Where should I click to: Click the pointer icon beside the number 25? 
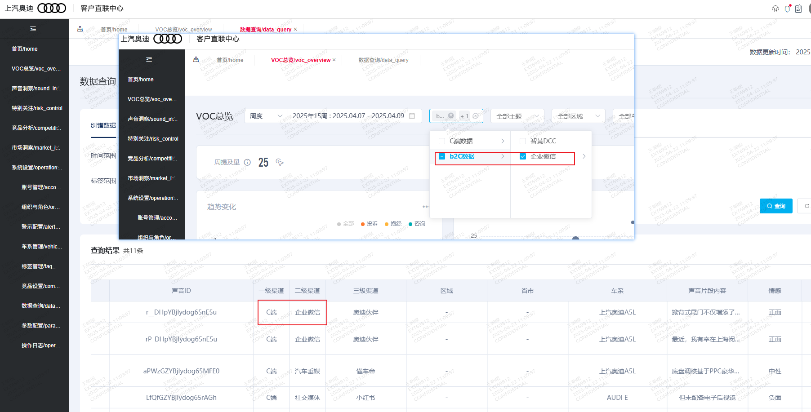click(x=280, y=162)
